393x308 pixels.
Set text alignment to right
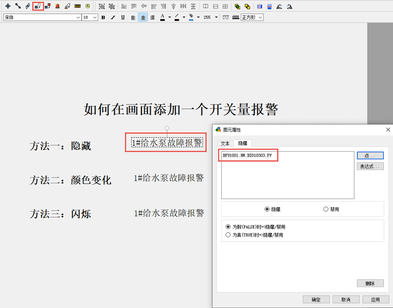point(152,17)
